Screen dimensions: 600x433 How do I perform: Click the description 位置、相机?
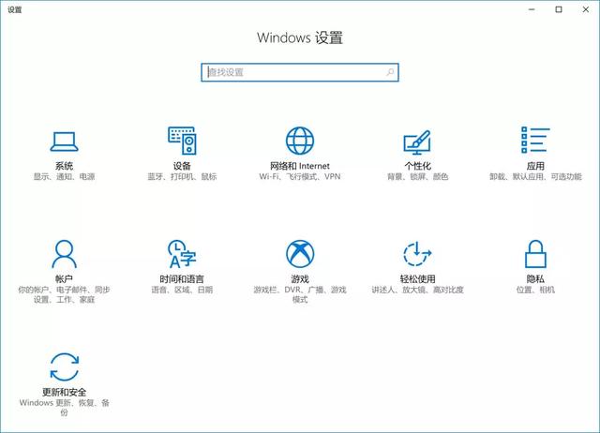535,290
